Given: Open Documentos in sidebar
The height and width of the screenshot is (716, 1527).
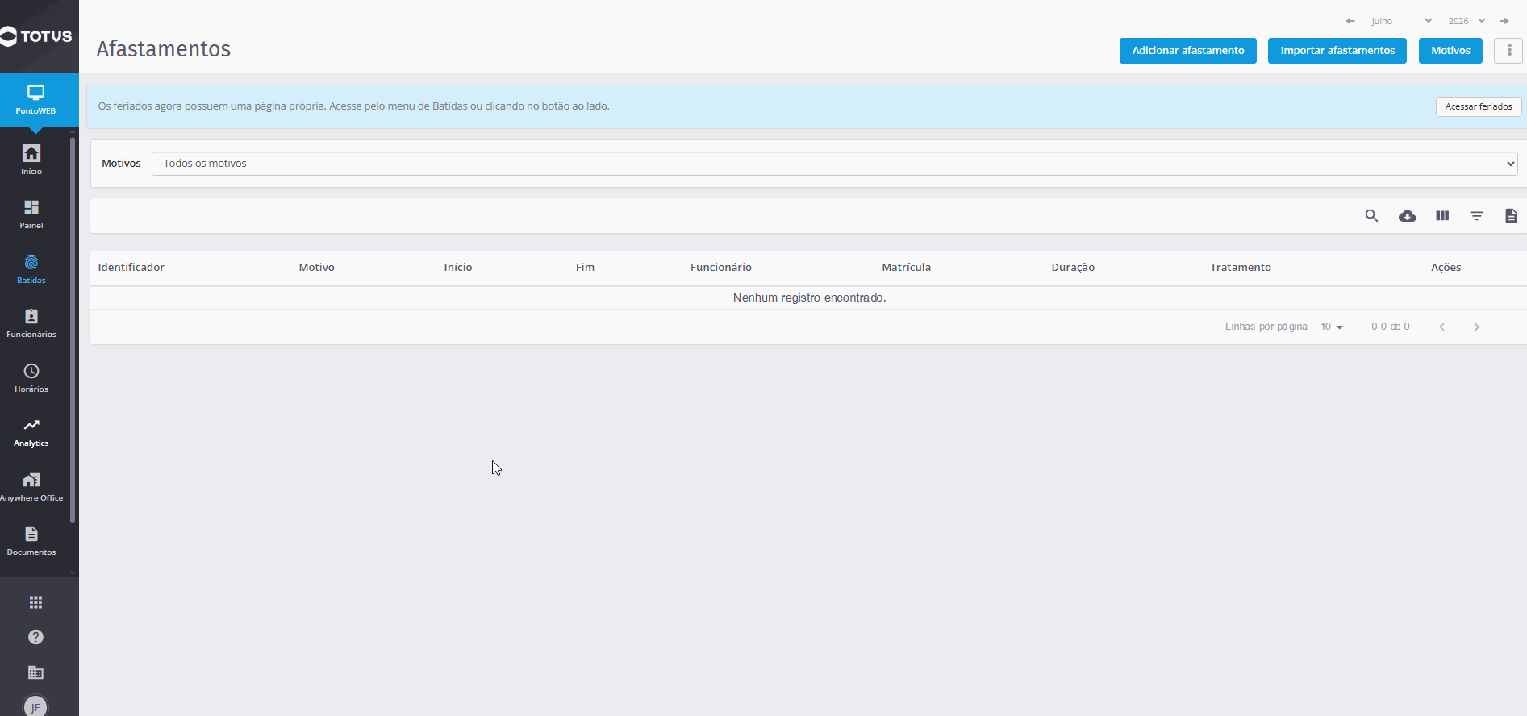Looking at the screenshot, I should tap(31, 541).
